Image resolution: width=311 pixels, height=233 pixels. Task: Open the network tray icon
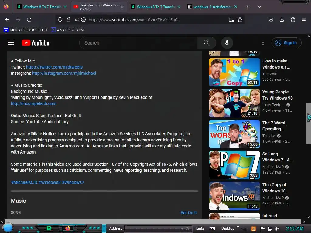[x=270, y=229]
